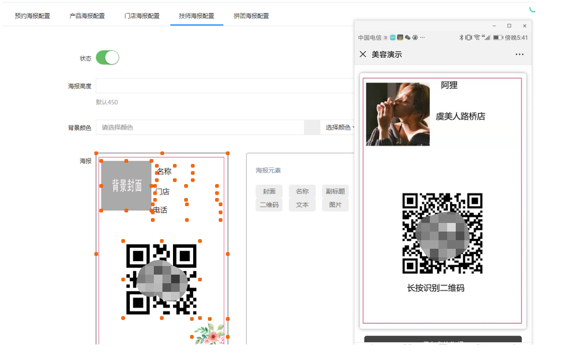The image size is (577, 355).
Task: Add the 图片 poster element
Action: coord(335,205)
